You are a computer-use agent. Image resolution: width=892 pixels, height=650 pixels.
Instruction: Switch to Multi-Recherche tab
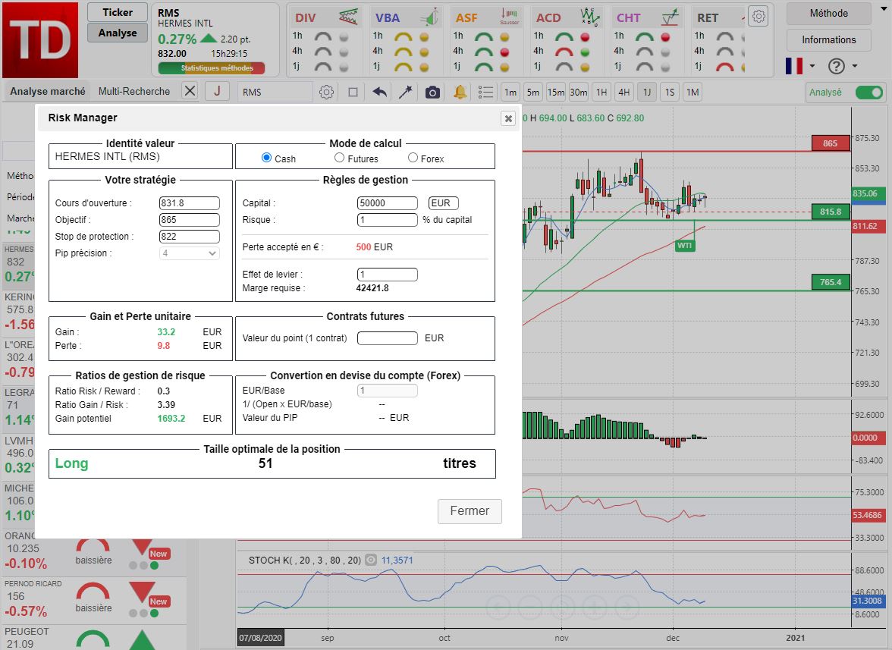134,91
